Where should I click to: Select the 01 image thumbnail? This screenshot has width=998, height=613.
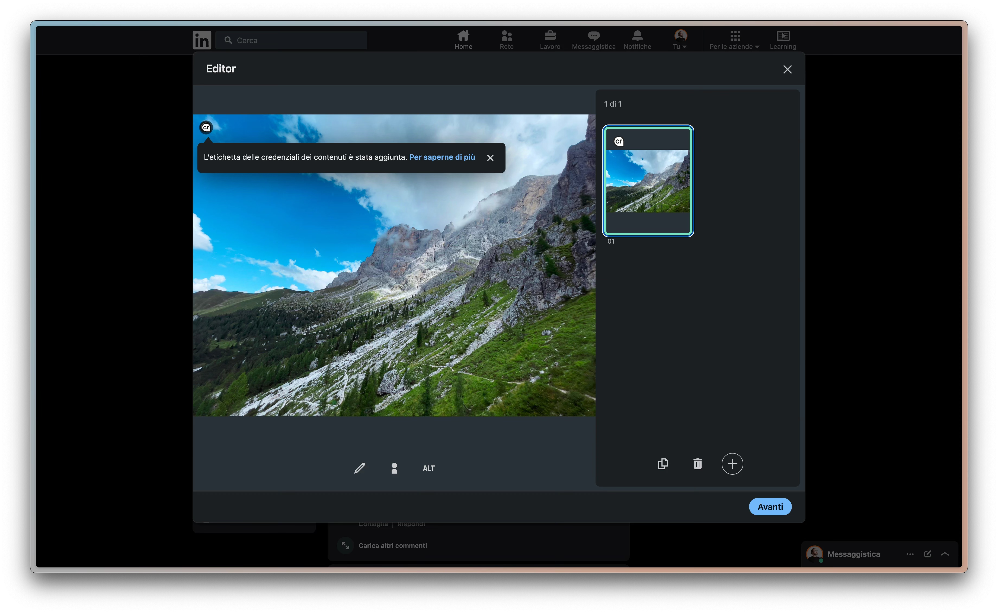click(x=648, y=181)
